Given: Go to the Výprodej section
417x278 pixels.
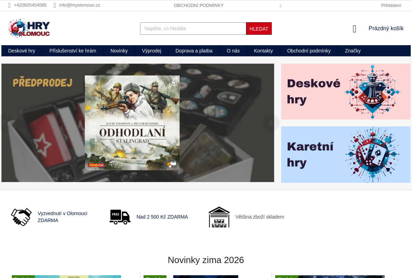Looking at the screenshot, I should coord(152,51).
